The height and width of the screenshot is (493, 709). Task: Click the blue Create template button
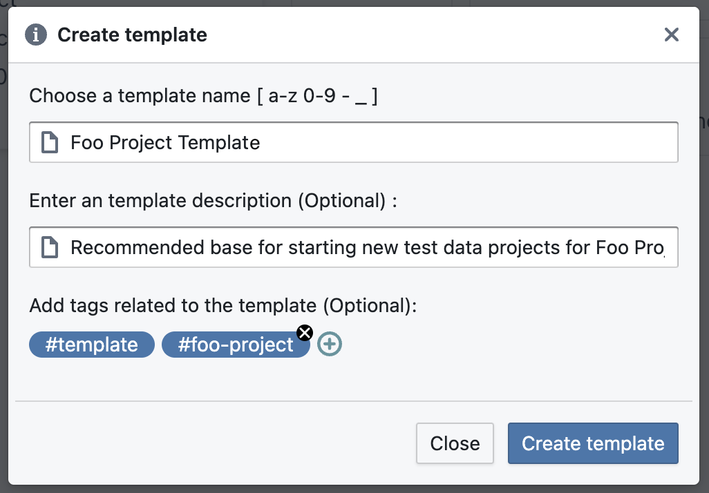593,443
